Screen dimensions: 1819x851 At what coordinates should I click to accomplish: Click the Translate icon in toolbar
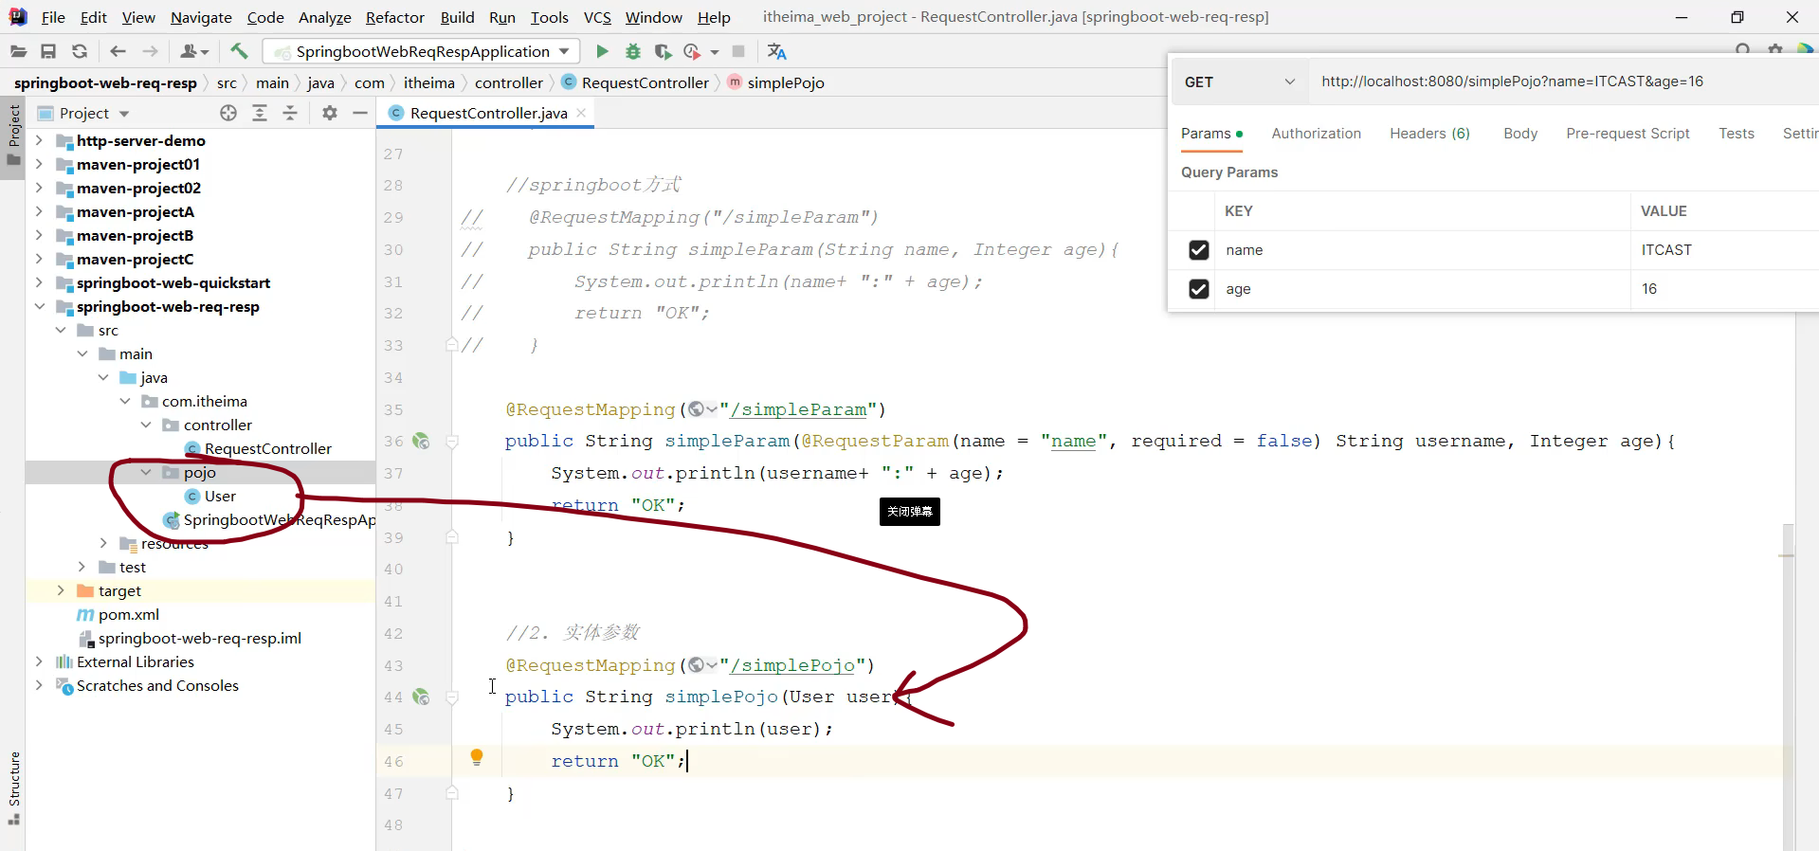[776, 51]
